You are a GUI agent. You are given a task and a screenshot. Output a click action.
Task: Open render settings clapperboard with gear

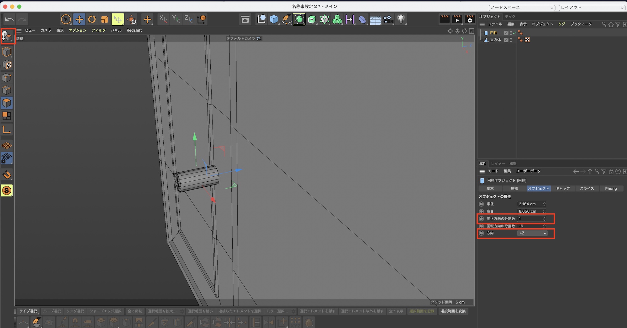[470, 19]
